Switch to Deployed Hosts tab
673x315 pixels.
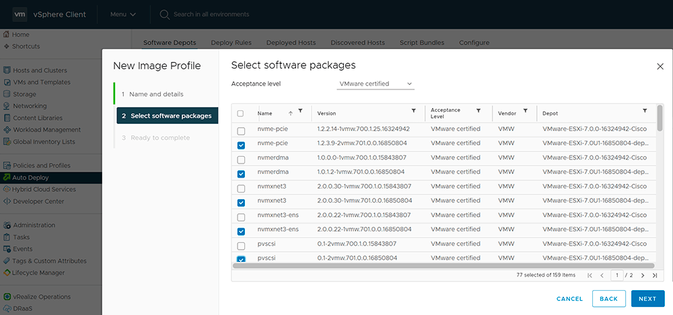coord(291,42)
